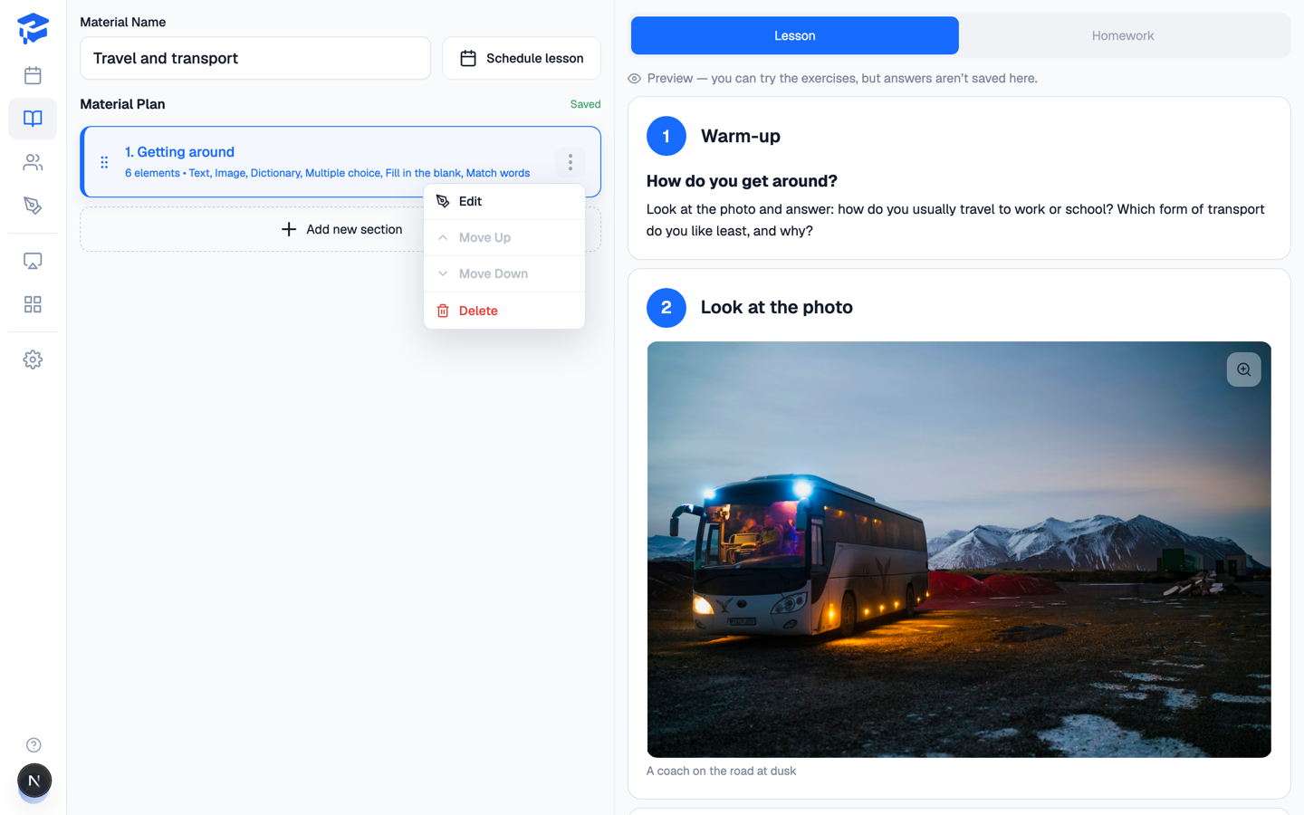Switch to the Lesson tab

pyautogui.click(x=795, y=35)
